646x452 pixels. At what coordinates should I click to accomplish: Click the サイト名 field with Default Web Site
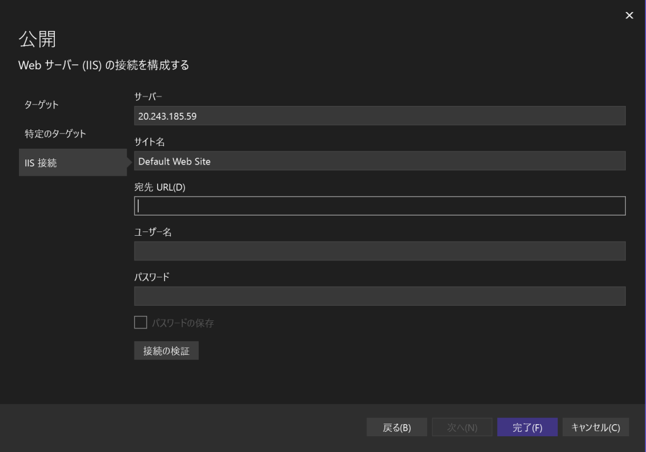click(379, 161)
